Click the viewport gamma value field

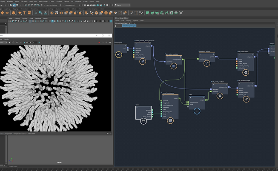[x=106, y=21]
